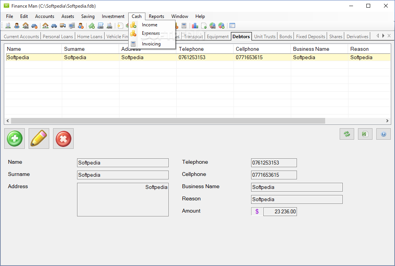This screenshot has height=266, width=395.
Task: Export to Excel using spreadsheet button
Action: click(x=365, y=134)
